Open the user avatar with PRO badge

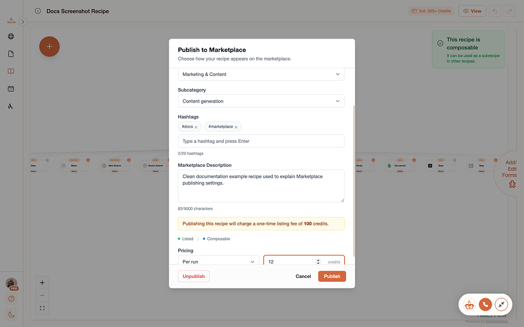point(11,283)
